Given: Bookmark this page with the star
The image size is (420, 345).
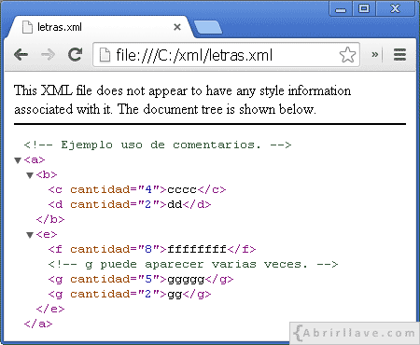Looking at the screenshot, I should click(347, 55).
